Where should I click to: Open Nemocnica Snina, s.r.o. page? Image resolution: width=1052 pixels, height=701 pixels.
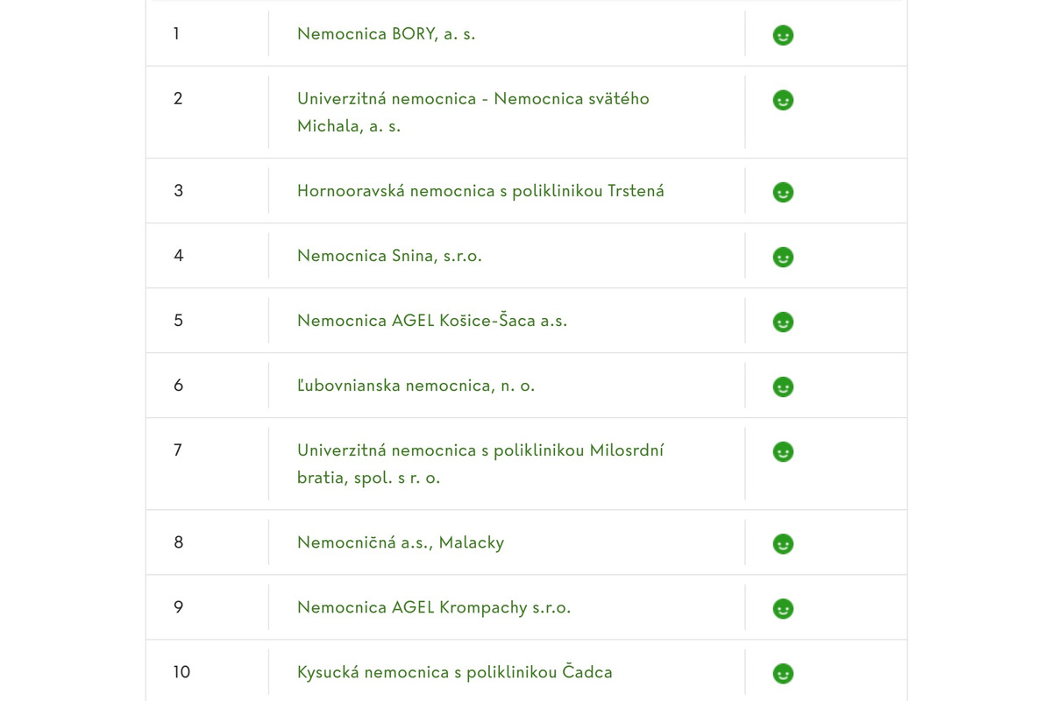[x=389, y=256]
